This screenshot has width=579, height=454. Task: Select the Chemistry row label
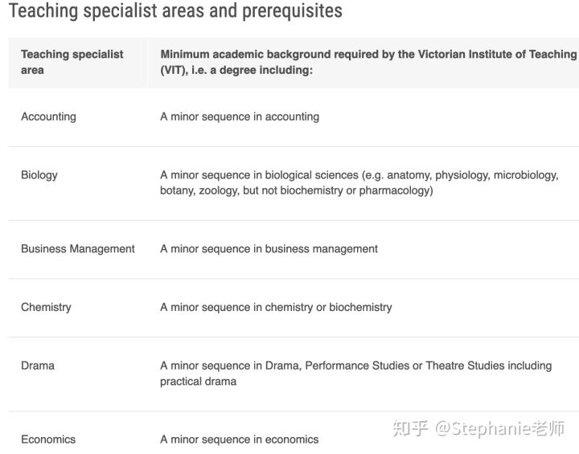pos(46,307)
